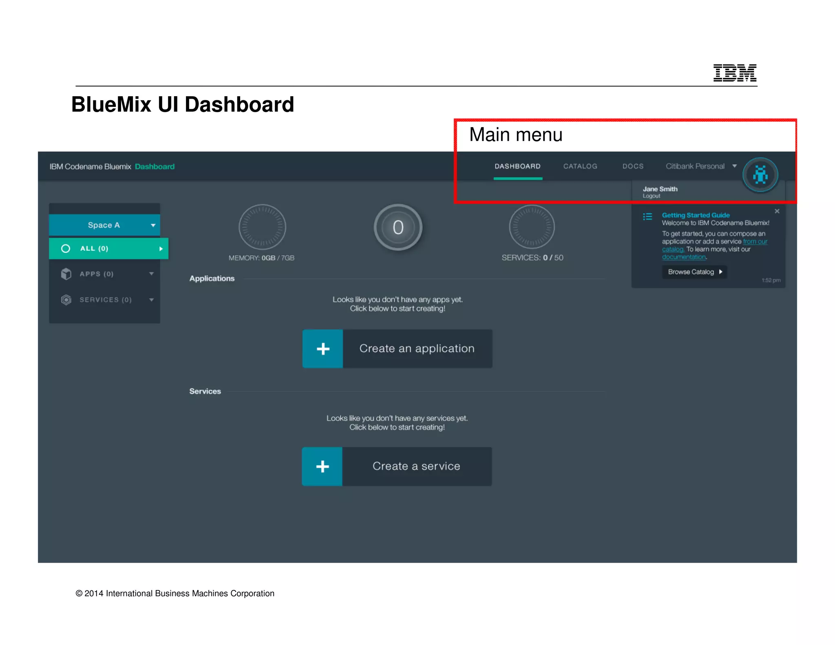Click the 1:52 pm timestamp
The width and height of the screenshot is (835, 645).
click(771, 280)
